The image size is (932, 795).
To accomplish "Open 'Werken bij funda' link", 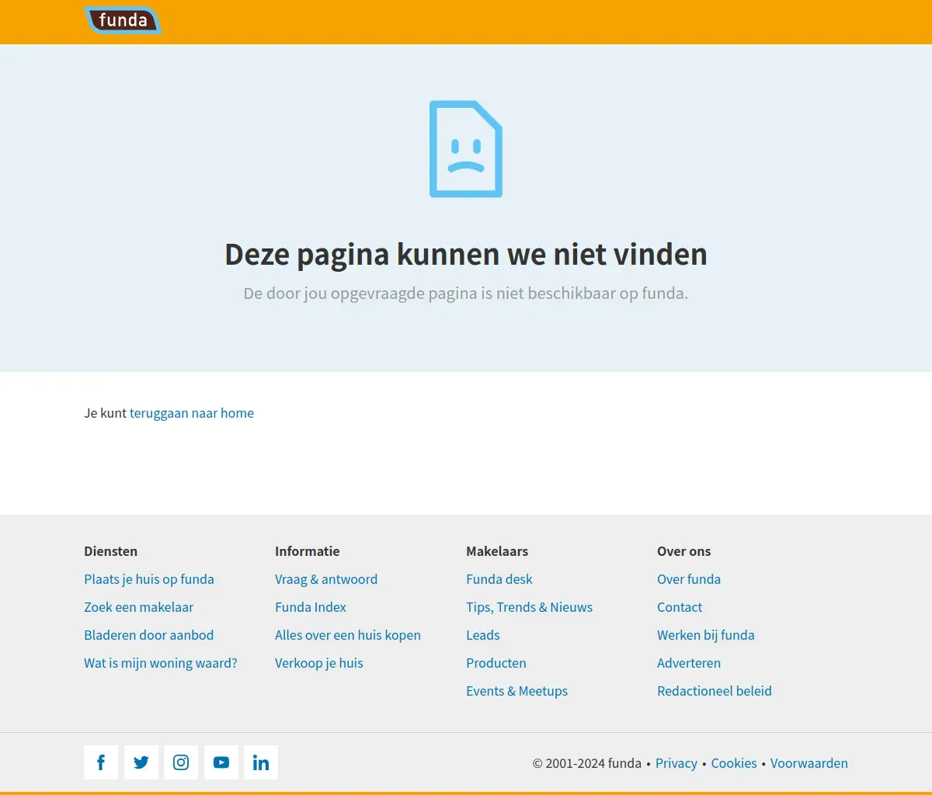I will coord(706,635).
